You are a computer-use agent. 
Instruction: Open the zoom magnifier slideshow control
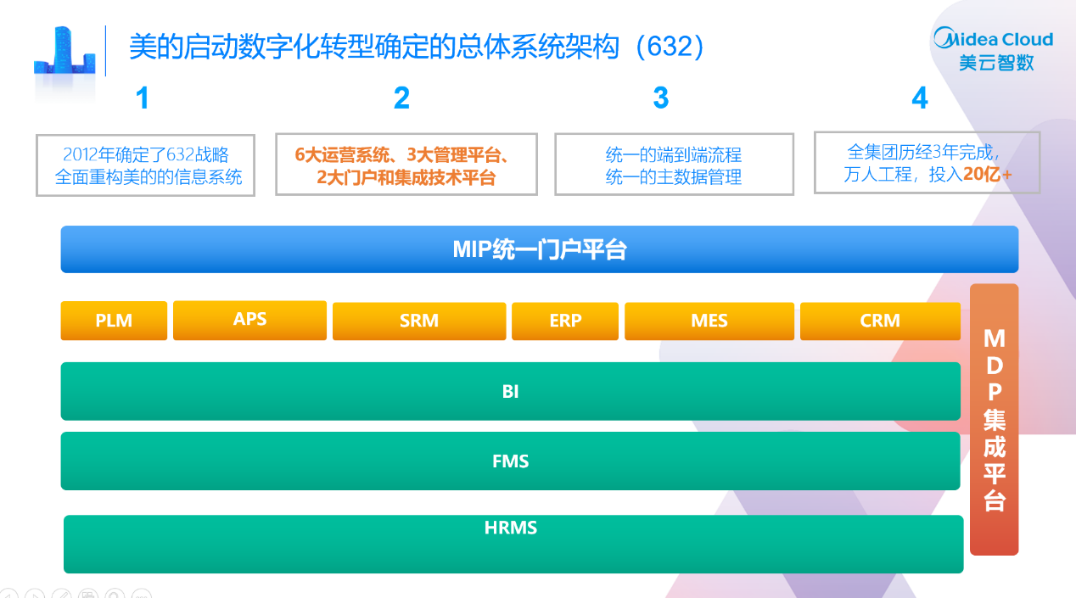tap(115, 594)
